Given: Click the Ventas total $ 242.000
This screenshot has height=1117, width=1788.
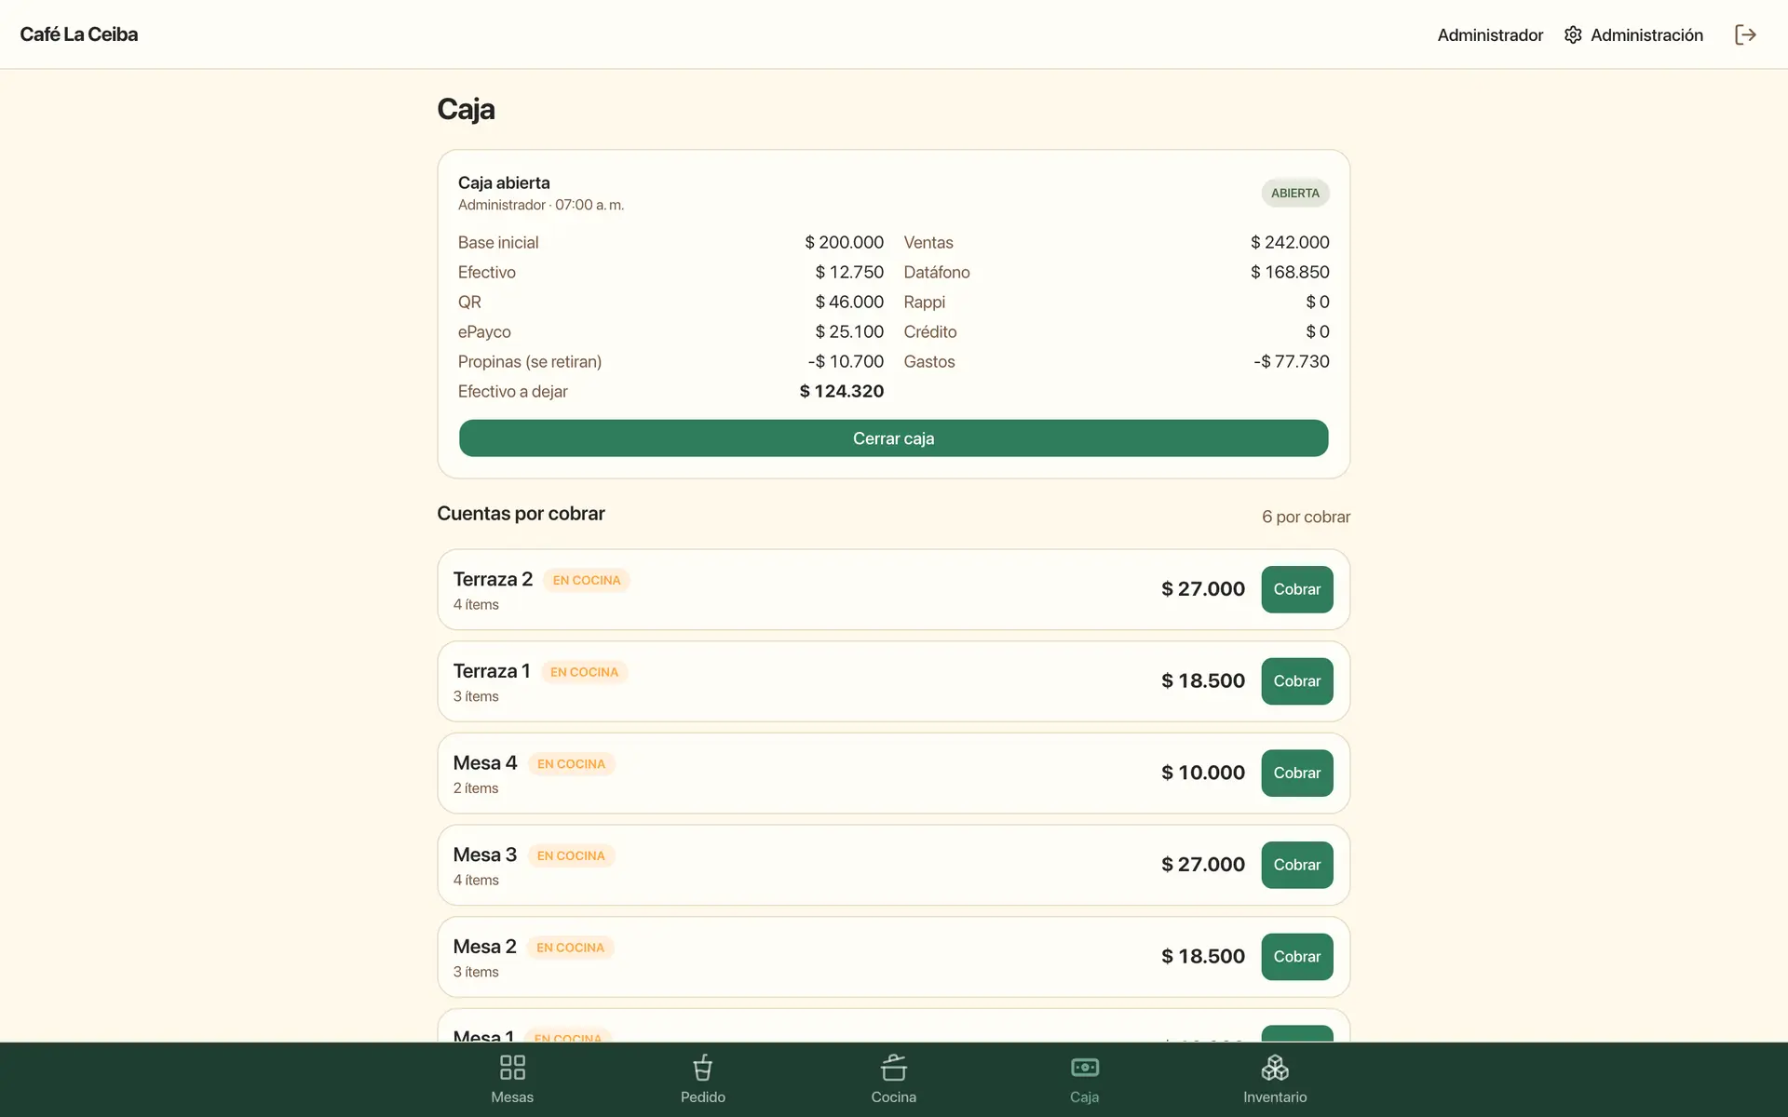Looking at the screenshot, I should [x=1290, y=242].
